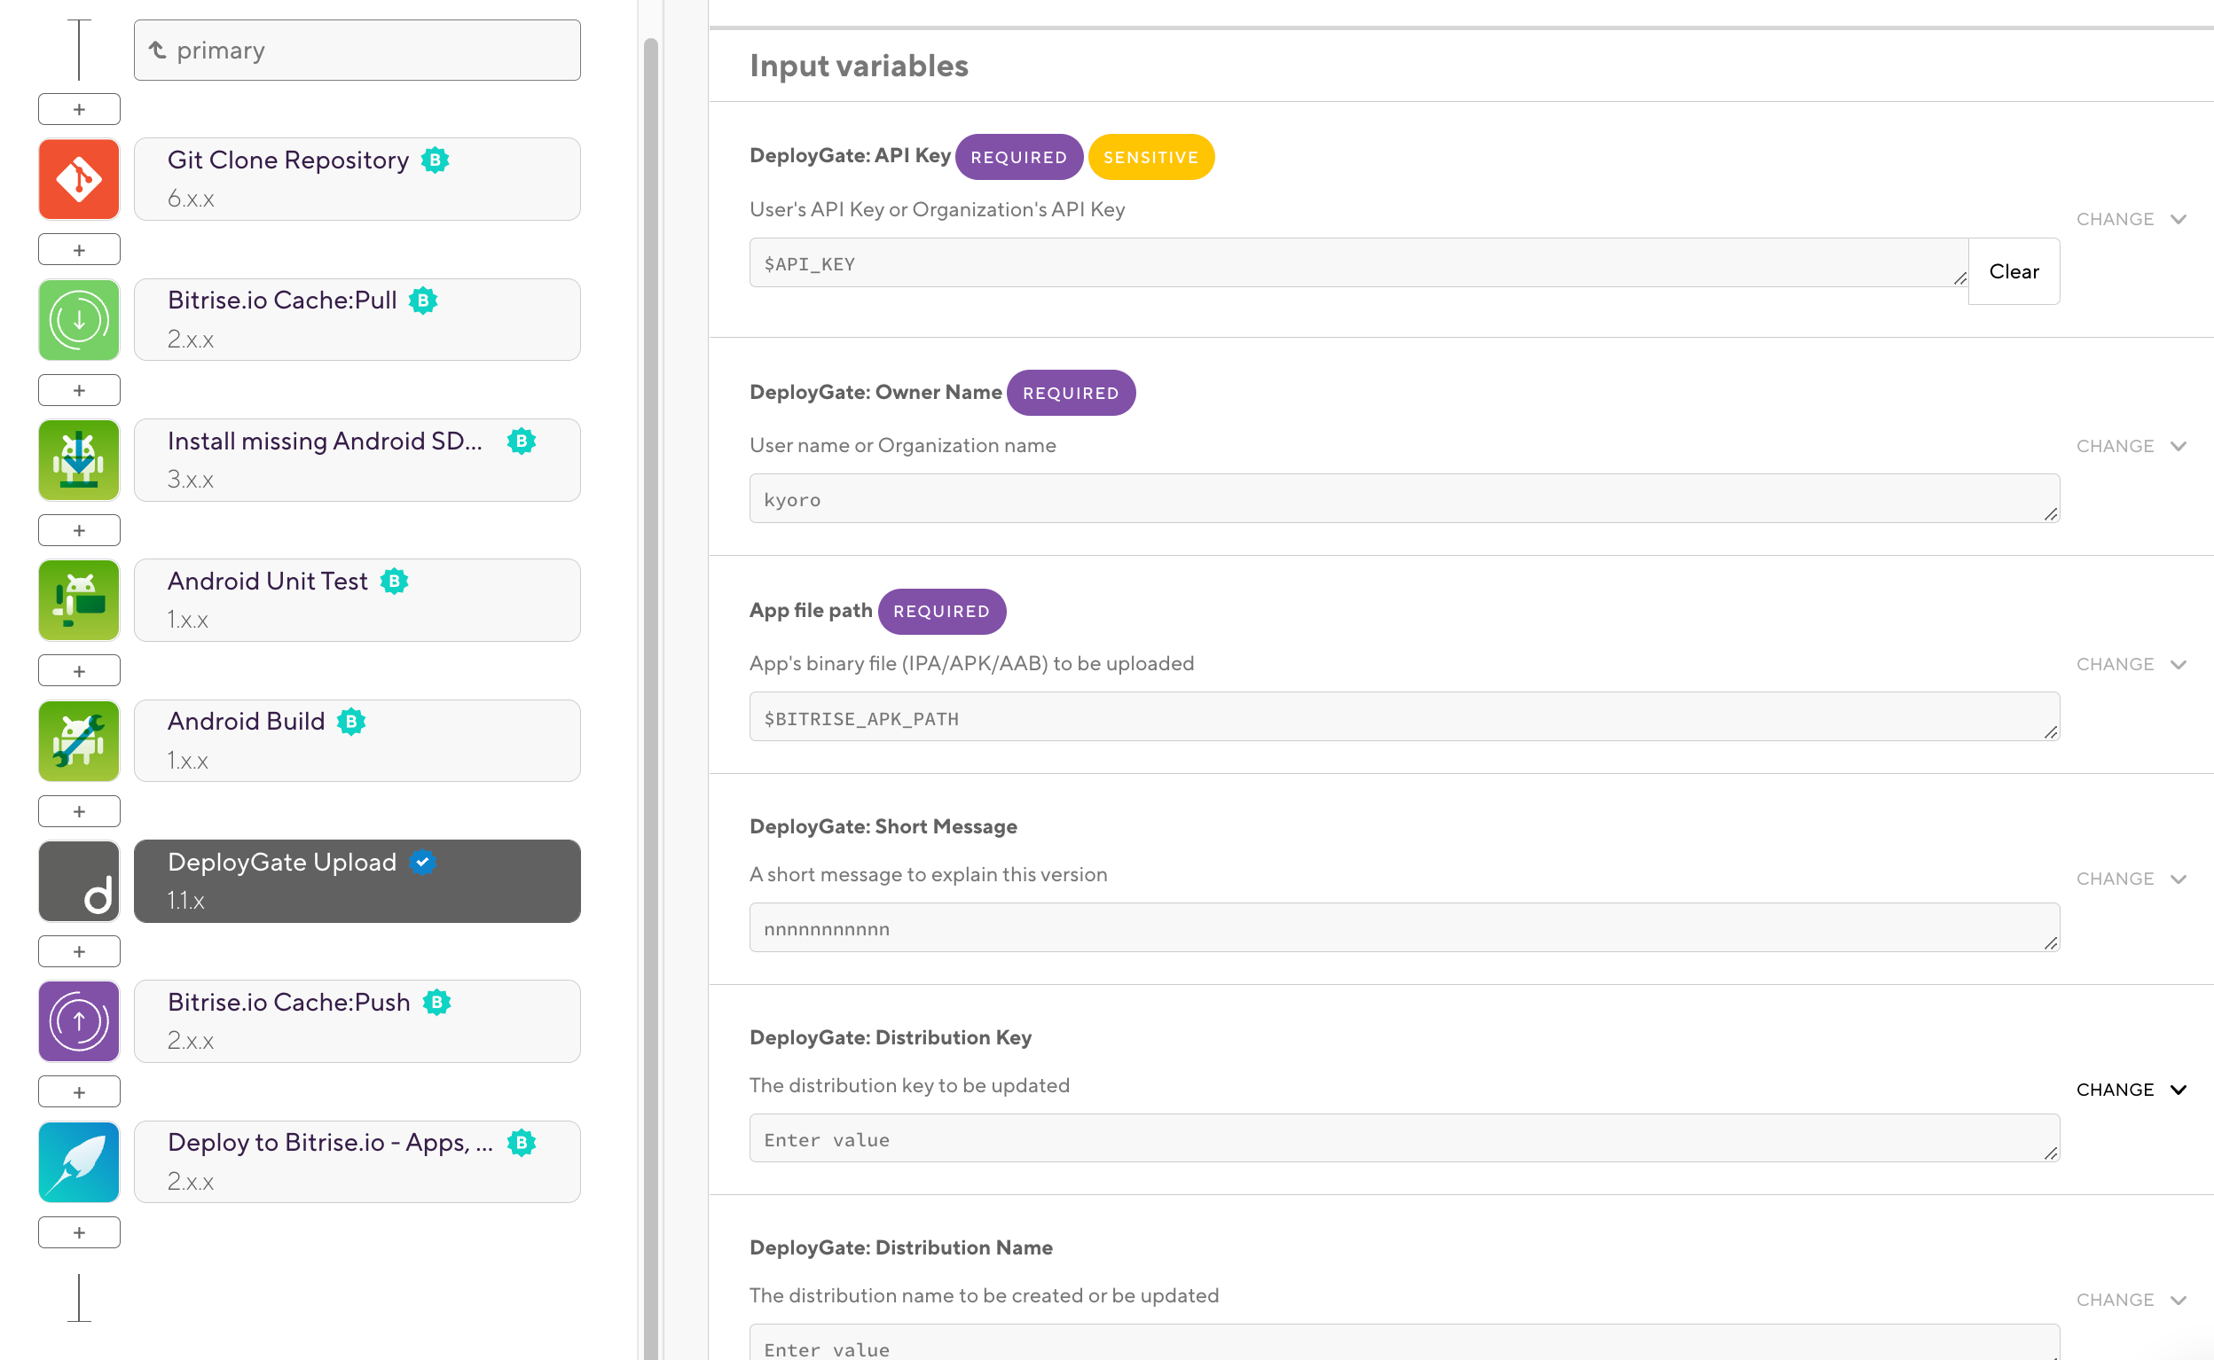The image size is (2214, 1360).
Task: Select the DeployGate Upload step icon
Action: (79, 882)
